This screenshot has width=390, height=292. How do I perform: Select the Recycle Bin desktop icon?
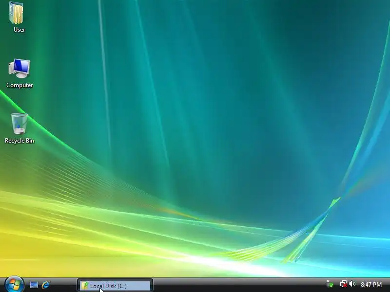point(19,128)
